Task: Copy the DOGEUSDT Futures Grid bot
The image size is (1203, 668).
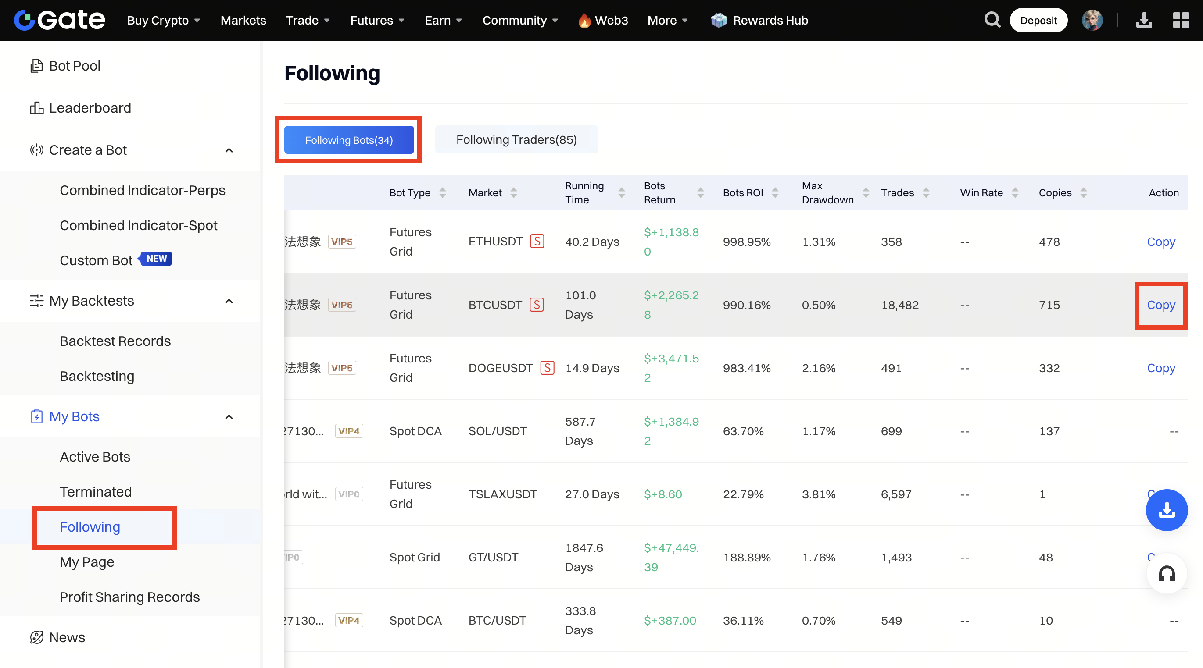Action: tap(1160, 368)
